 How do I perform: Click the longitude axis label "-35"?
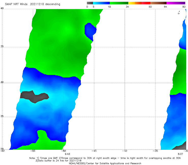[x=155, y=151]
